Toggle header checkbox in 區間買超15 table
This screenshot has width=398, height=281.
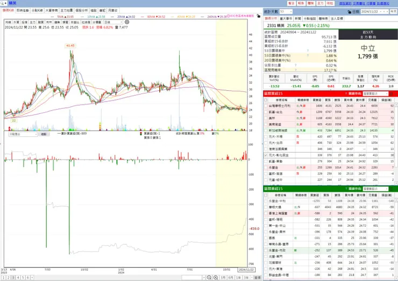pos(266,100)
